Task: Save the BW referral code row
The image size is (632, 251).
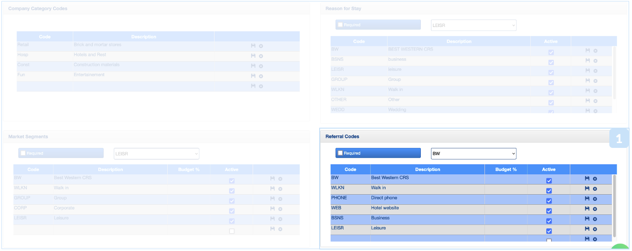Action: click(x=587, y=179)
